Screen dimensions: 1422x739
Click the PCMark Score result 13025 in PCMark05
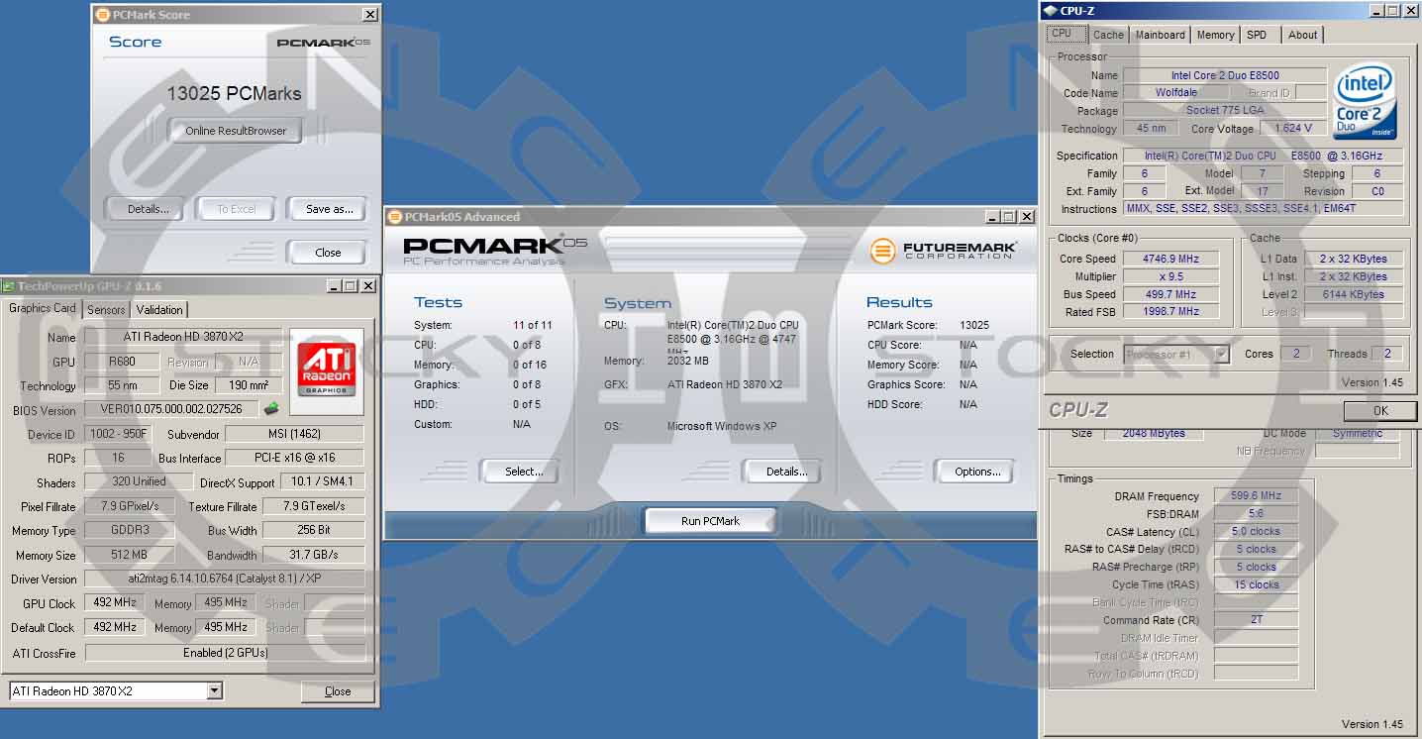[974, 325]
